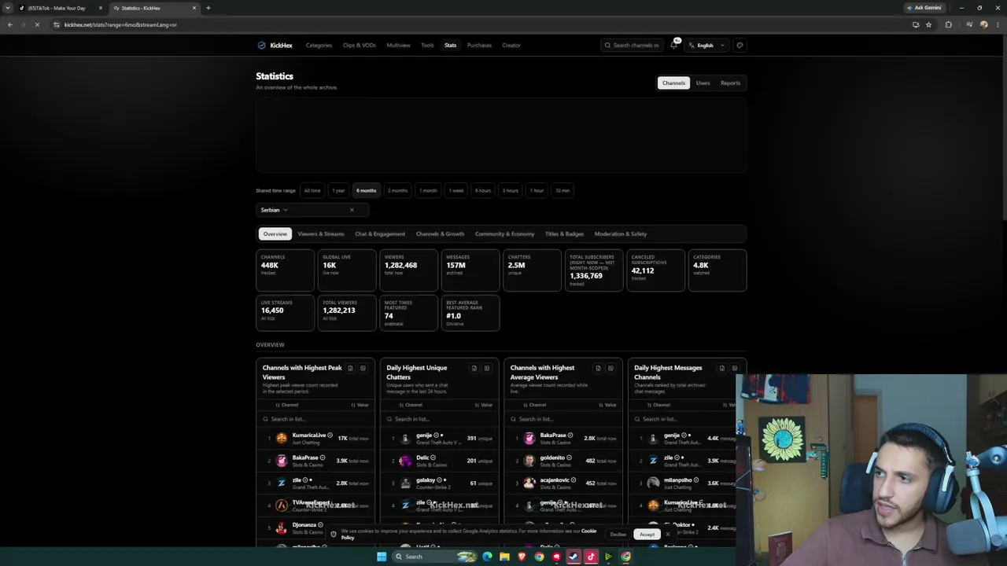Select the 3 months time range

click(398, 190)
